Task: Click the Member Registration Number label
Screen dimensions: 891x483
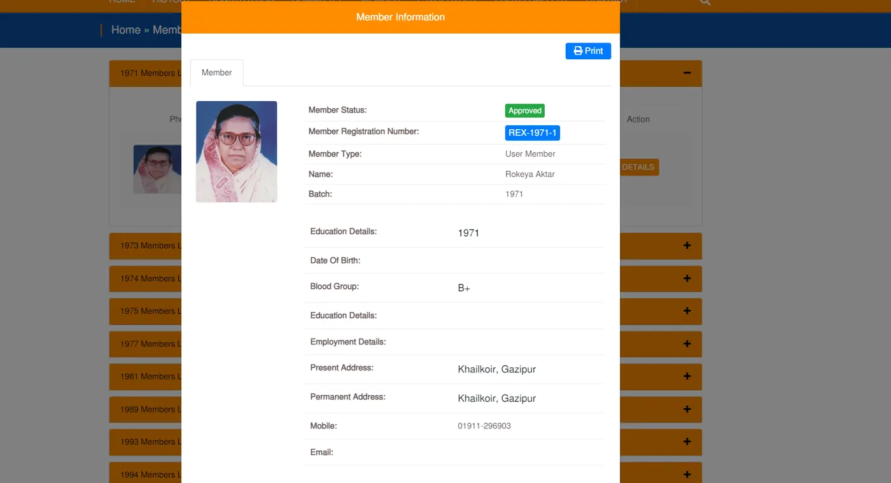Action: click(x=363, y=132)
